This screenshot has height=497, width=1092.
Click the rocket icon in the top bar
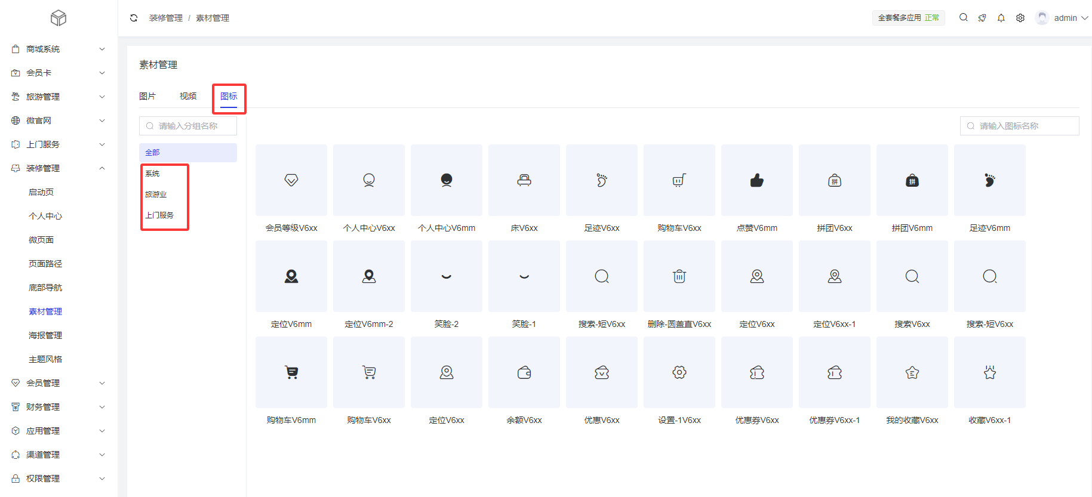point(982,18)
